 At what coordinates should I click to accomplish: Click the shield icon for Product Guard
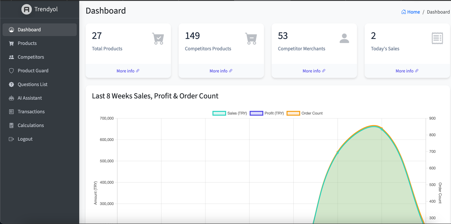click(11, 71)
